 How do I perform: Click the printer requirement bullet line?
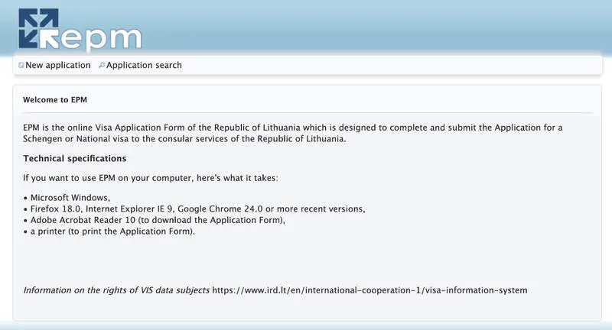[x=112, y=232]
